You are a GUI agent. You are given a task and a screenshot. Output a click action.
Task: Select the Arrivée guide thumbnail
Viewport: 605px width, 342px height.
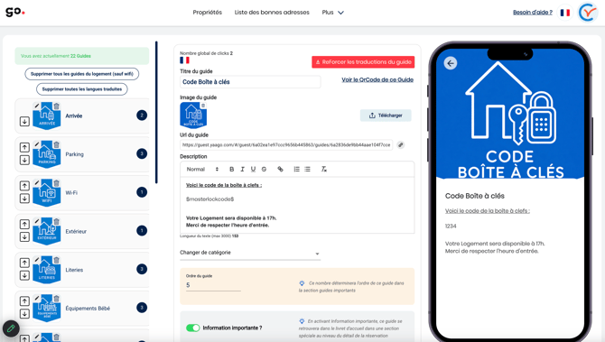47,116
